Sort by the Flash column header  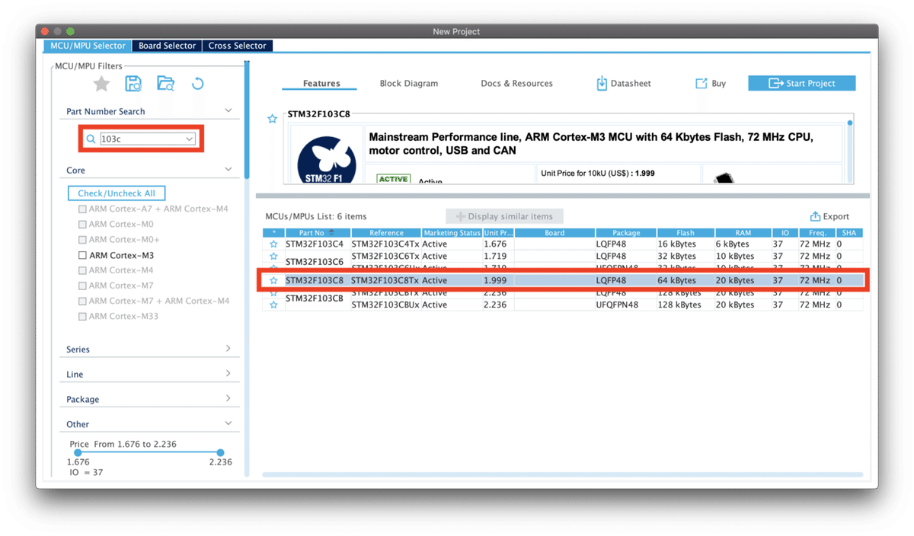[x=685, y=233]
